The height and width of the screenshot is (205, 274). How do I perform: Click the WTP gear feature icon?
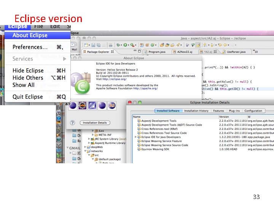point(82,106)
